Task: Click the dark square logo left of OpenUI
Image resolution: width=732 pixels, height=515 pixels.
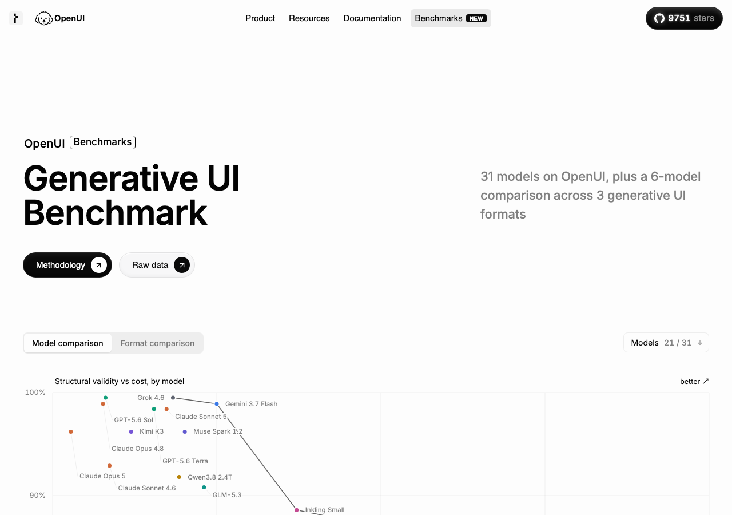Action: coord(16,18)
